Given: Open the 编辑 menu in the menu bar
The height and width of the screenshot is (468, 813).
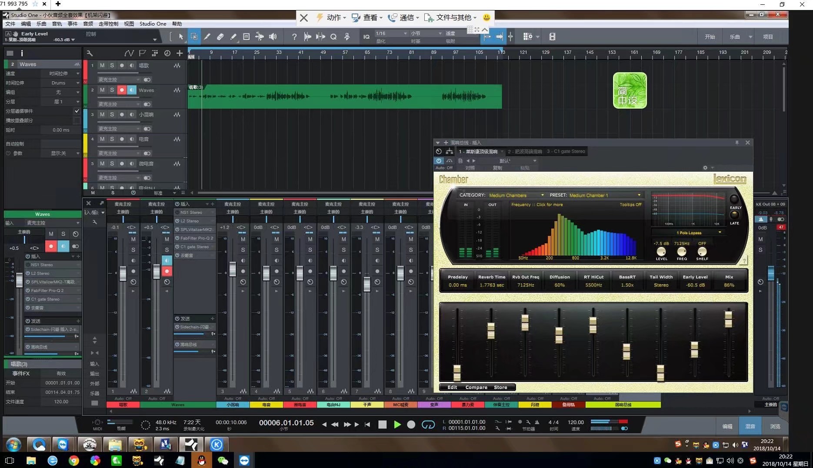Looking at the screenshot, I should tap(26, 24).
